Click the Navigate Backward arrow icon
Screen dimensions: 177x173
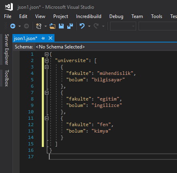pos(13,26)
